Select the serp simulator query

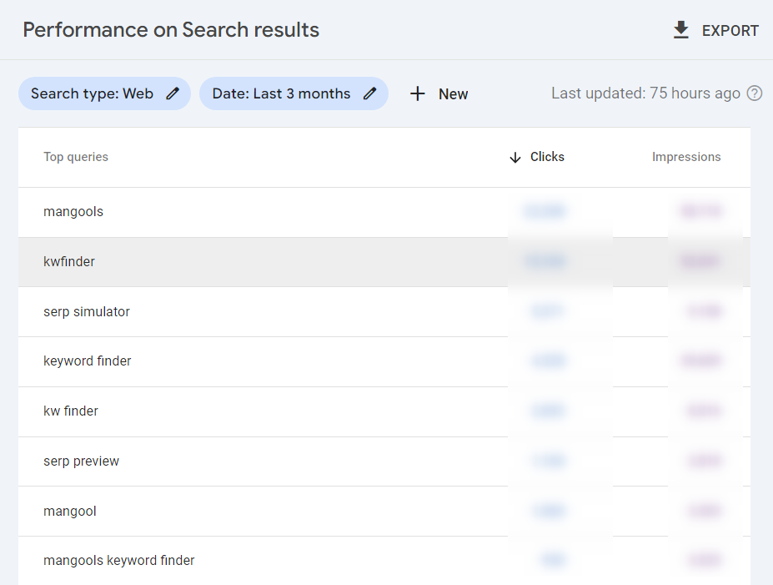87,312
